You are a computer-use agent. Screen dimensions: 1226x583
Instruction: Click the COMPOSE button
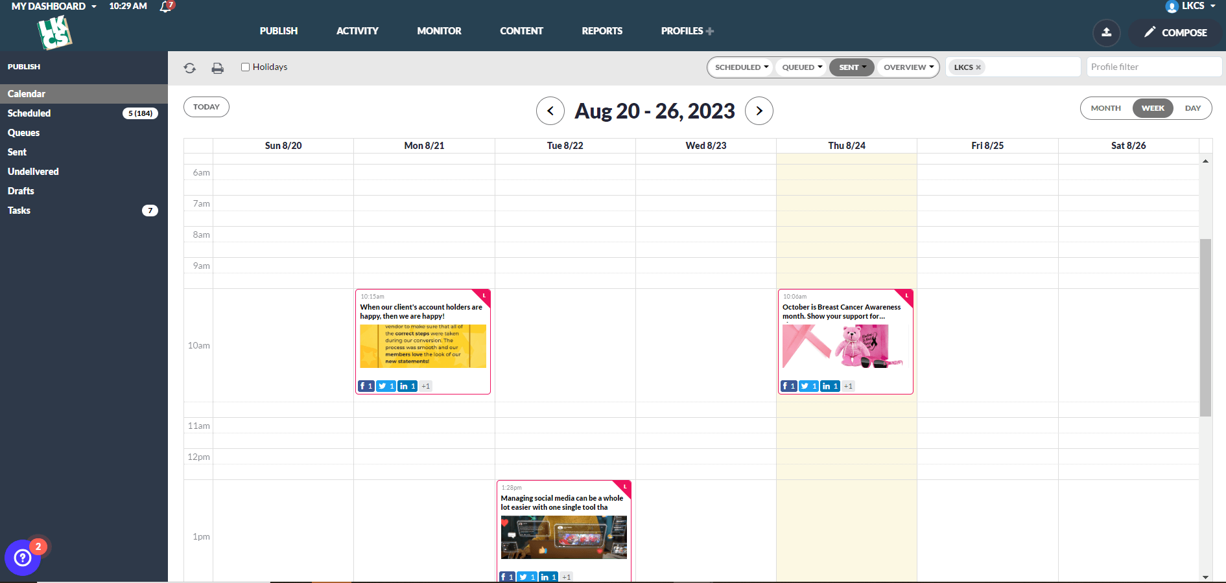coord(1175,32)
